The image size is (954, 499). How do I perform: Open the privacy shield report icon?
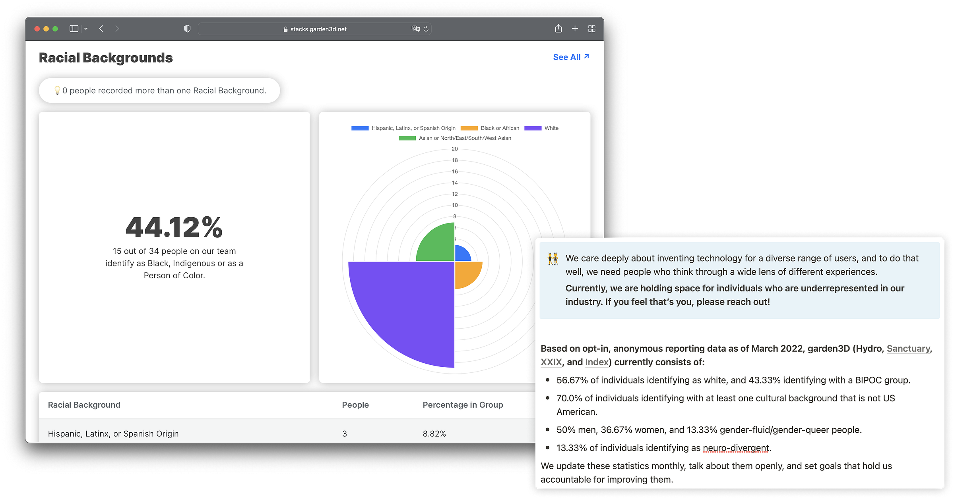[187, 29]
